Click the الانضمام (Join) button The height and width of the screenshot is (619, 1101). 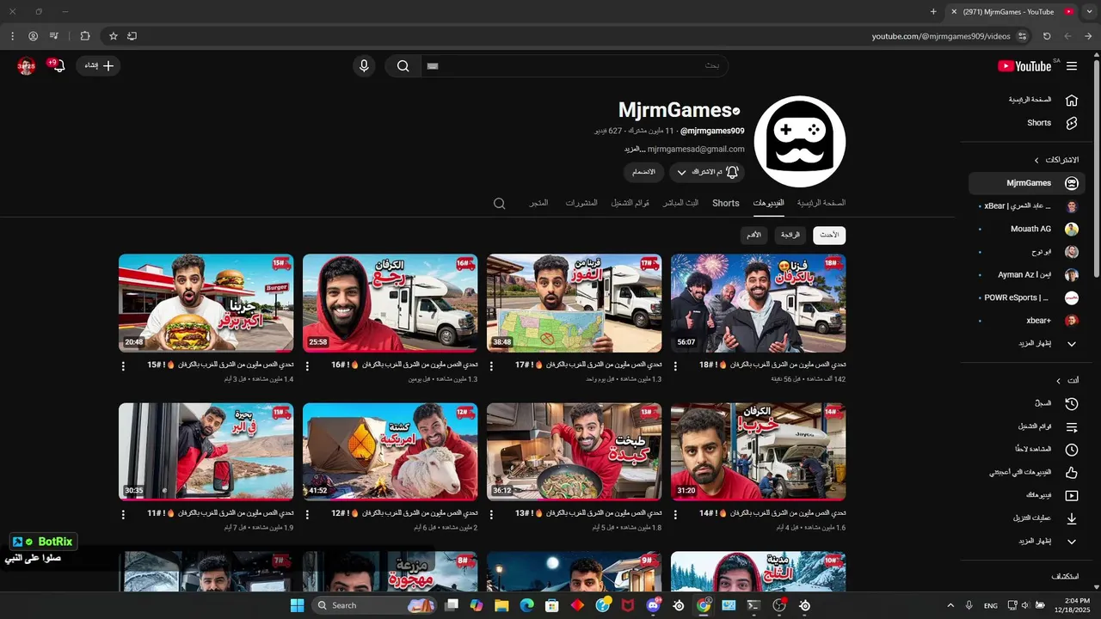point(643,172)
